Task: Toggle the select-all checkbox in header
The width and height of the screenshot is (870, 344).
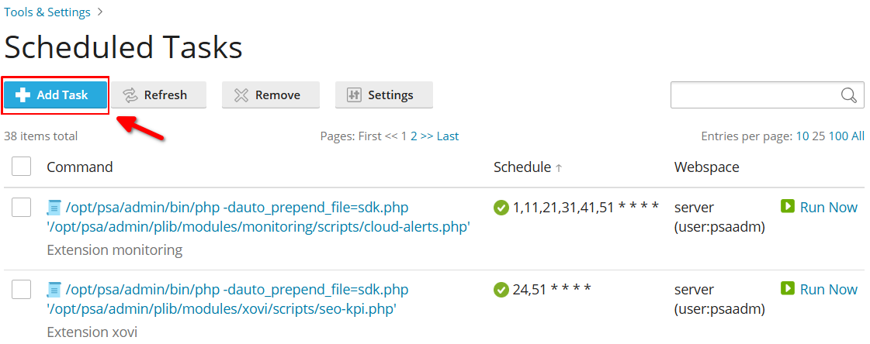Action: click(x=21, y=166)
